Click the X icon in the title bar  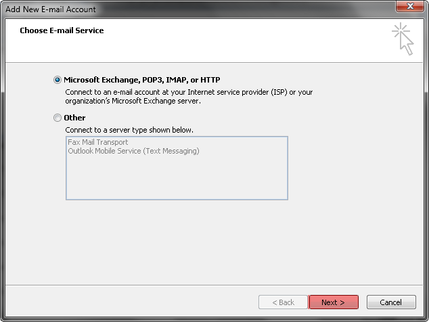tap(410, 6)
